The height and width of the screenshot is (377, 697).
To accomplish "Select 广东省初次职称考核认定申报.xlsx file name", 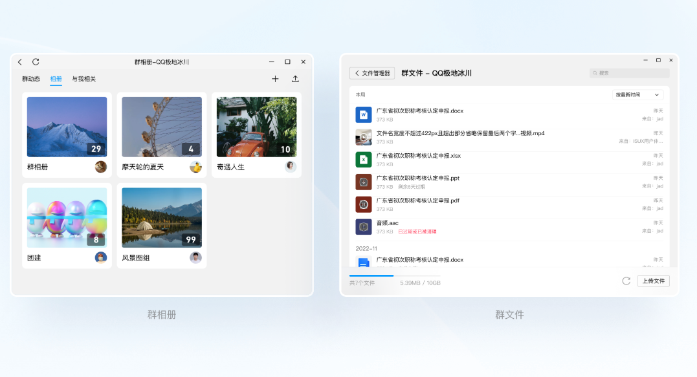I will (x=419, y=156).
